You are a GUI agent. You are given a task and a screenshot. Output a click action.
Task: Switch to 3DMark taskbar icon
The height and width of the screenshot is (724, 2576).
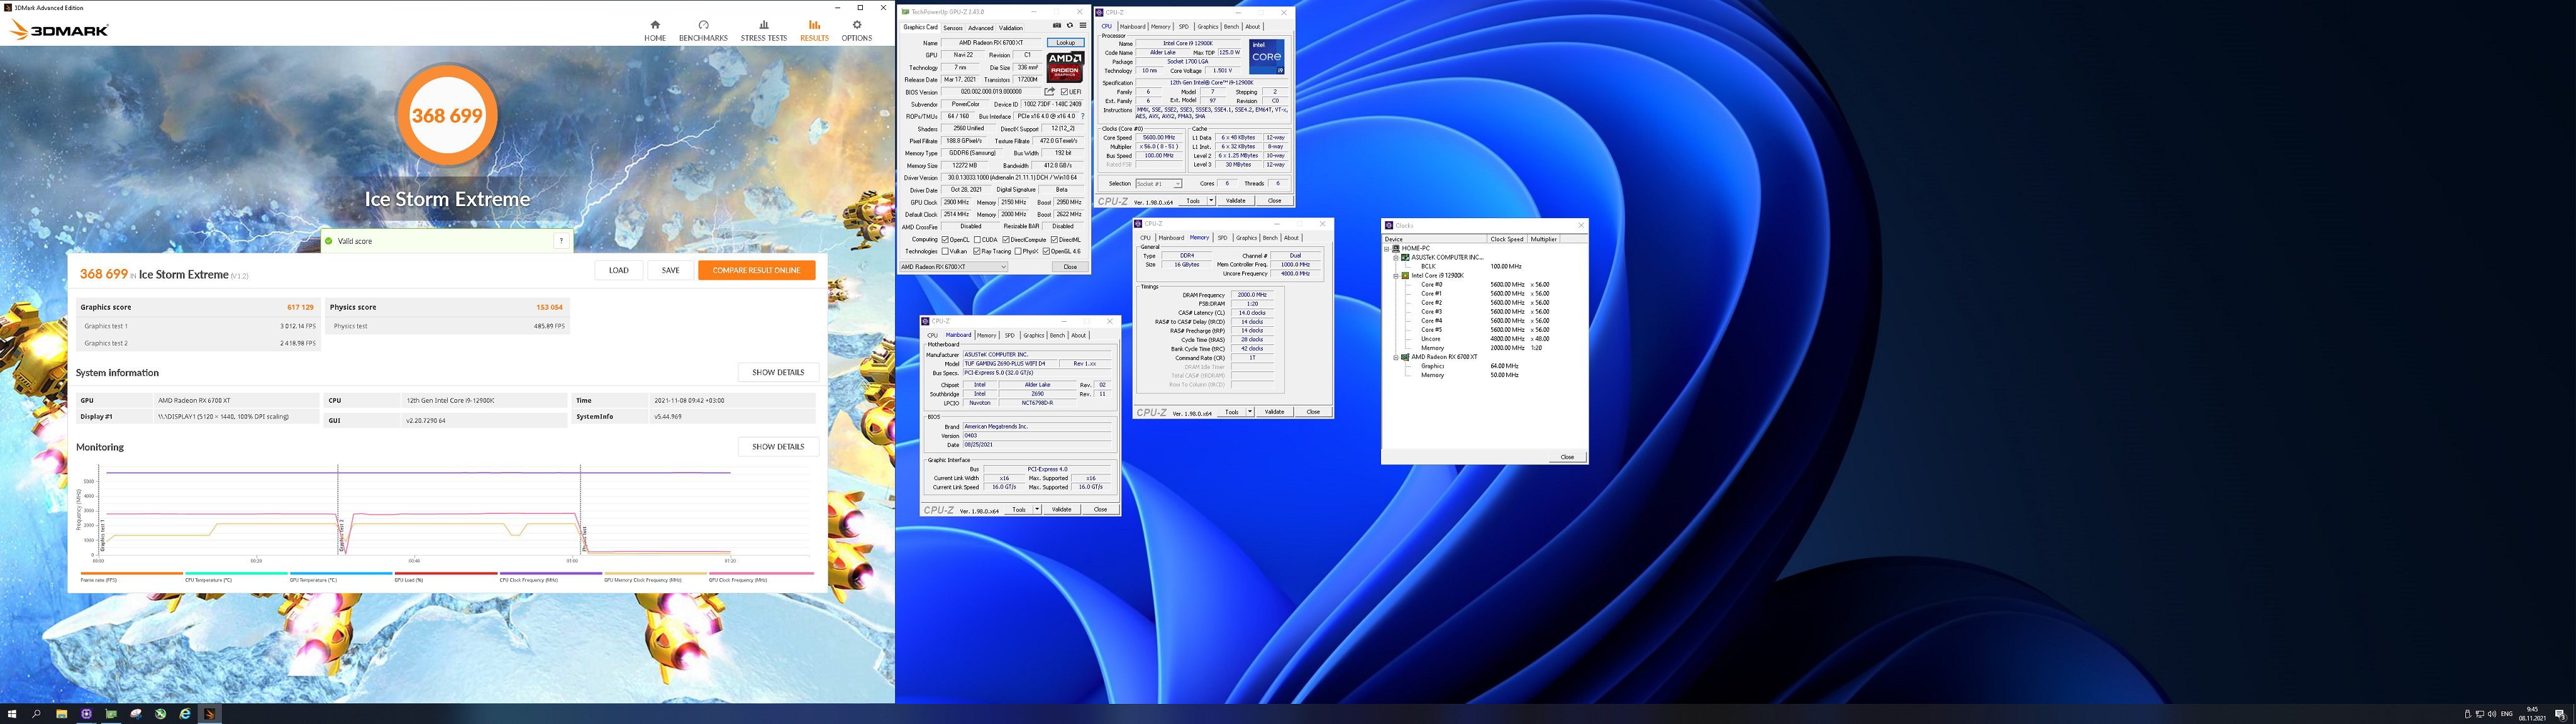[x=209, y=714]
